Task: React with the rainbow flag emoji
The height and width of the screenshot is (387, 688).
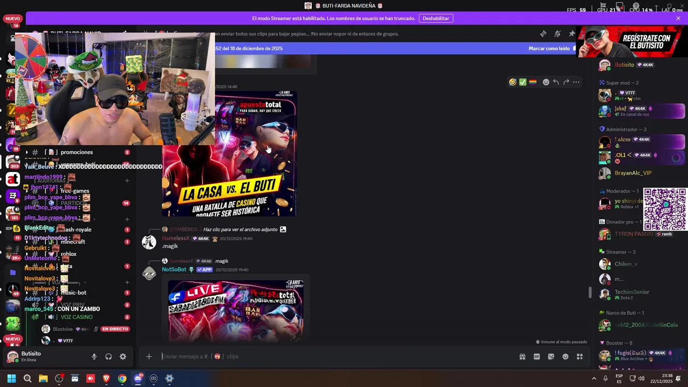Action: click(533, 82)
